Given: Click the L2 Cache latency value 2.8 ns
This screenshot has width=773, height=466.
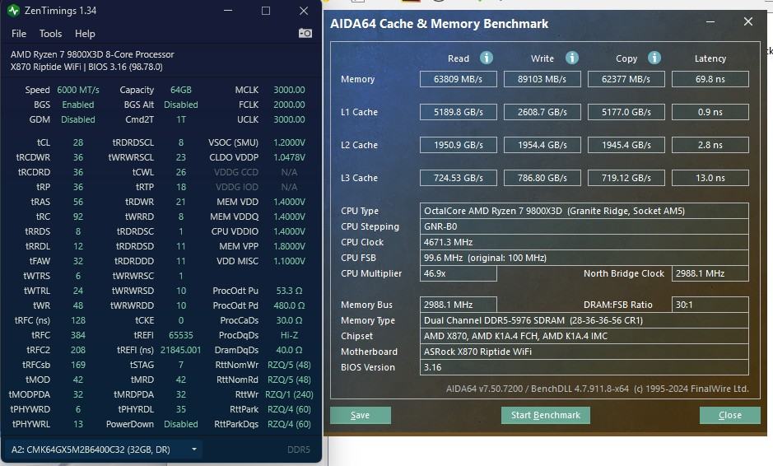Looking at the screenshot, I should [x=710, y=145].
